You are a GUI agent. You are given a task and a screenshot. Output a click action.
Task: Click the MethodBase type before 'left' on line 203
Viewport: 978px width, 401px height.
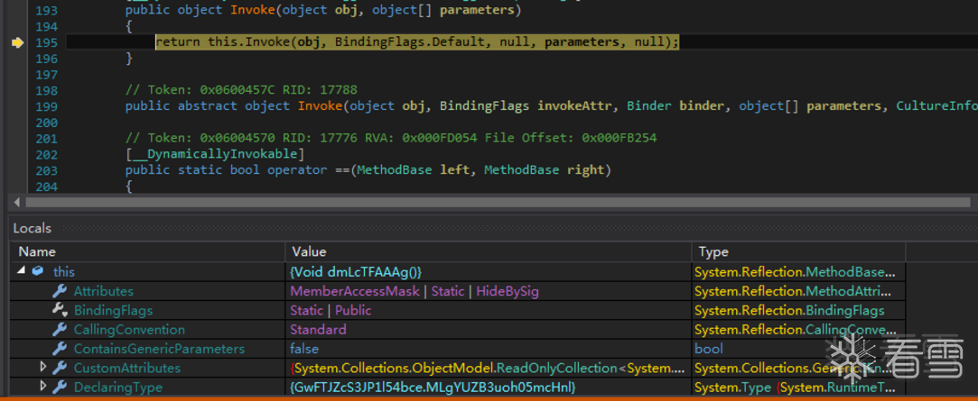pos(396,170)
